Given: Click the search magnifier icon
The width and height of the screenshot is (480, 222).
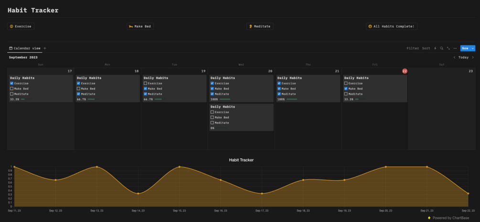Looking at the screenshot, I should pyautogui.click(x=441, y=48).
